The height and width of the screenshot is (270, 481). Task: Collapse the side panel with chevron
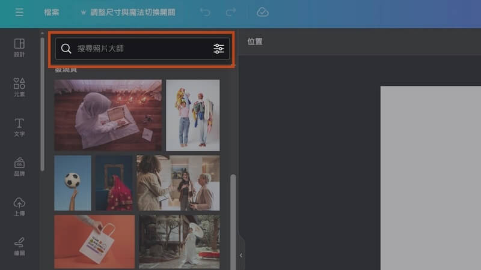[241, 255]
